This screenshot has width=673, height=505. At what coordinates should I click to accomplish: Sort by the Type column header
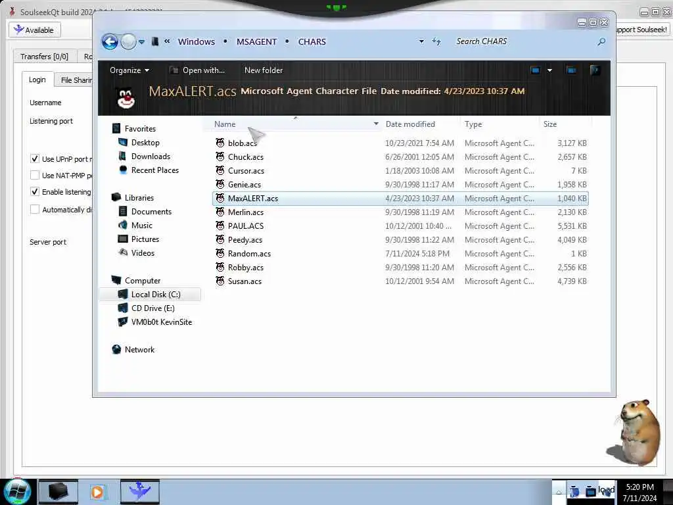click(x=473, y=124)
